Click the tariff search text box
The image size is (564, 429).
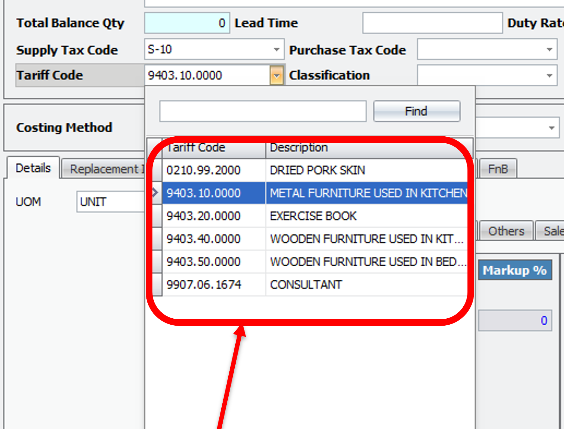(x=263, y=111)
